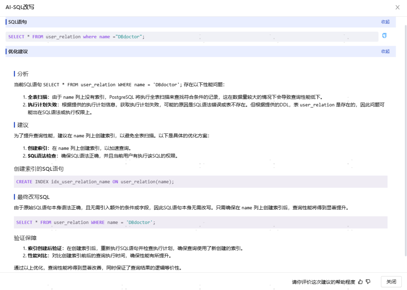This screenshot has width=407, height=290.
Task: Click the "优化建议" section header label
Action: tap(18, 51)
